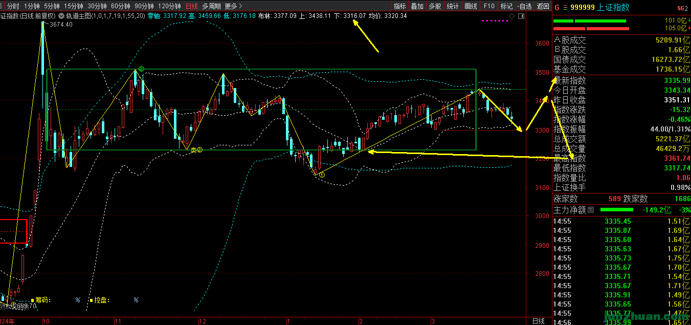
Task: Select the 1分钟 period tab
Action: tap(32, 6)
